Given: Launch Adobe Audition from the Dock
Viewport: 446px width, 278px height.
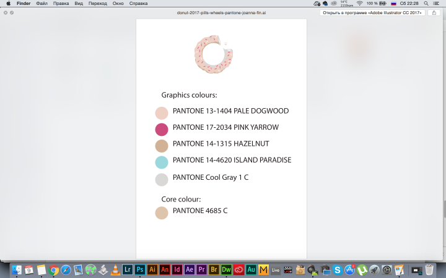Looking at the screenshot, I should pyautogui.click(x=251, y=269).
